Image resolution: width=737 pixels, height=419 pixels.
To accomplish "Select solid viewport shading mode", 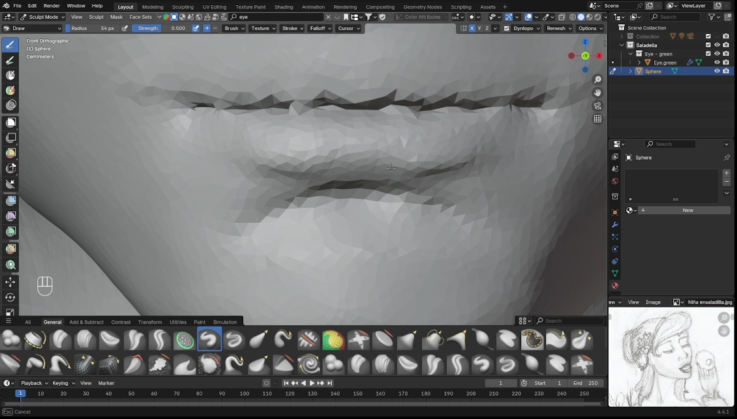I will [x=581, y=17].
